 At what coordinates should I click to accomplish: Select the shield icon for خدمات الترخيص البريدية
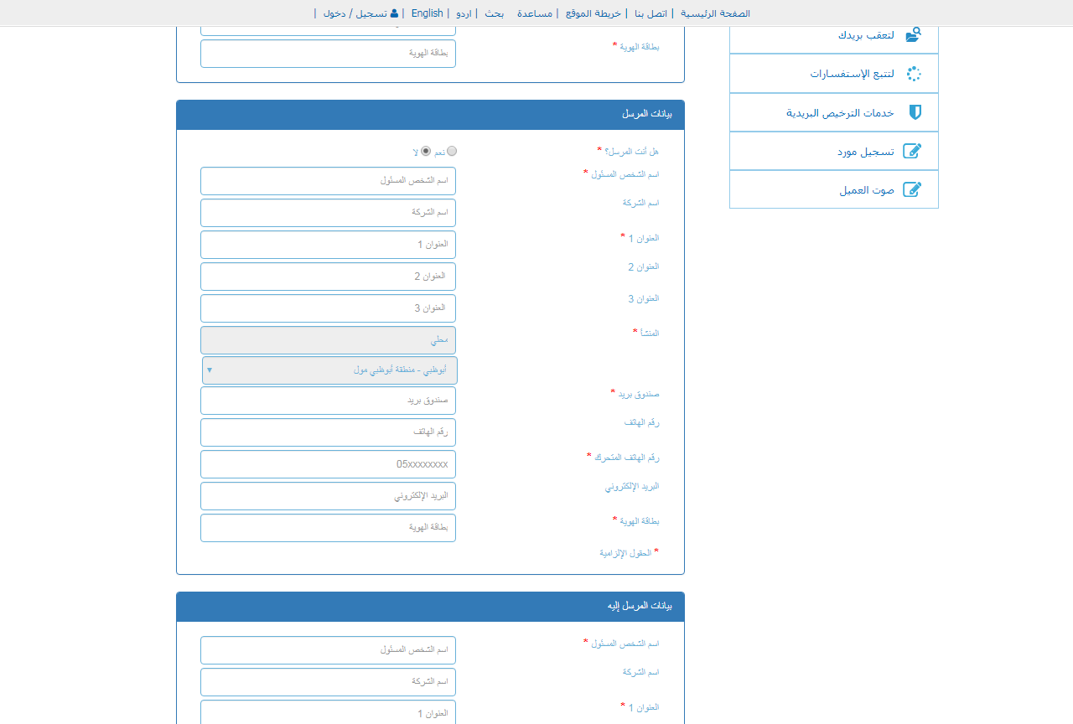(915, 111)
